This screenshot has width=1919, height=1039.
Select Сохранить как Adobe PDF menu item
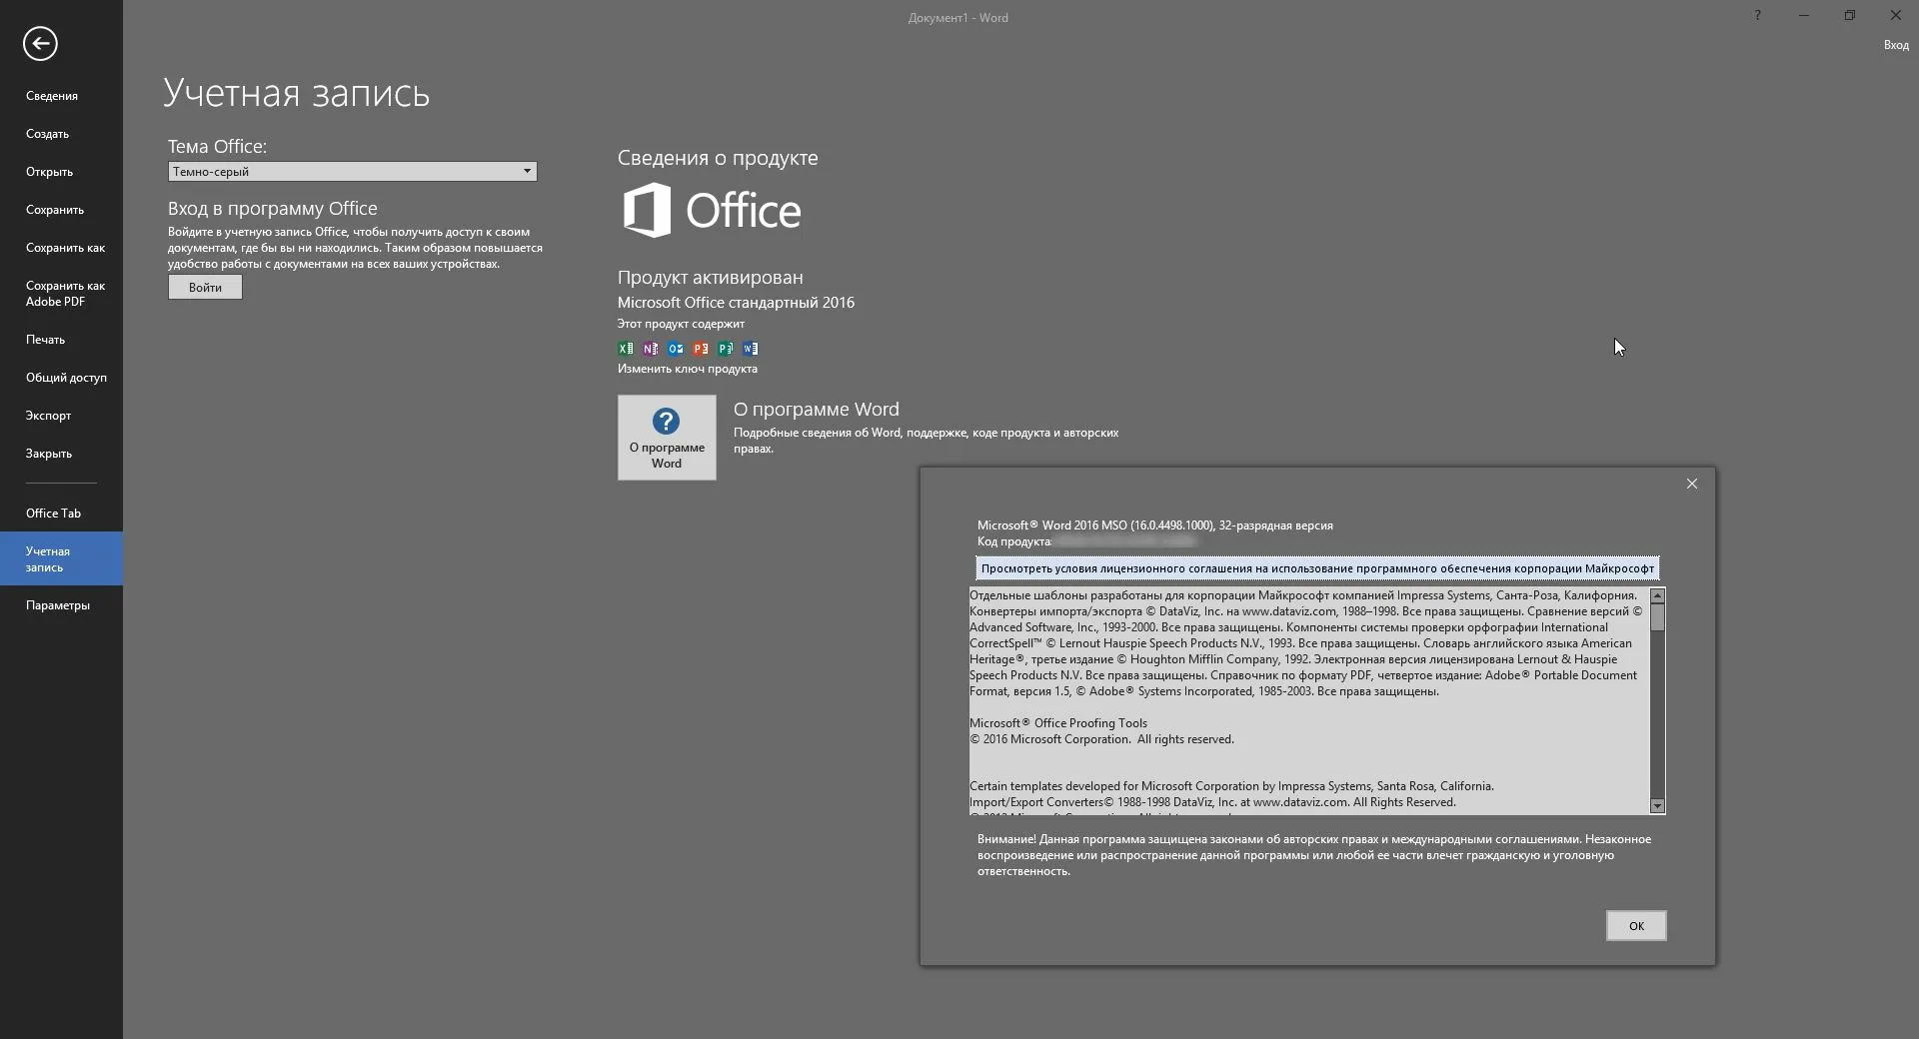point(65,294)
